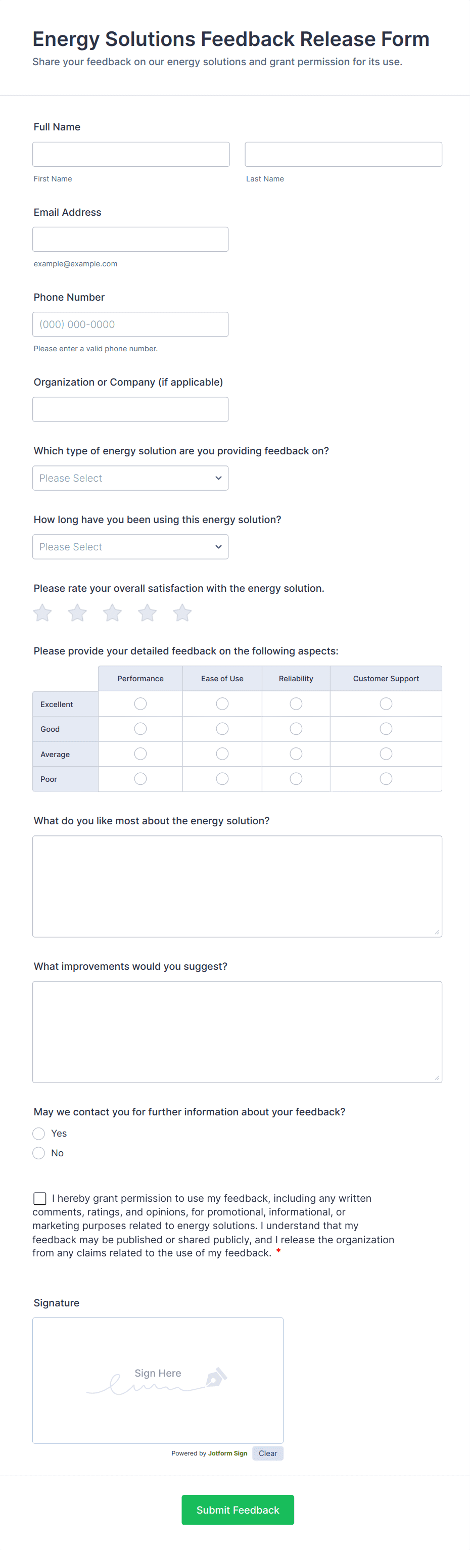470x1550 pixels.
Task: Select the third rating star
Action: tap(112, 613)
